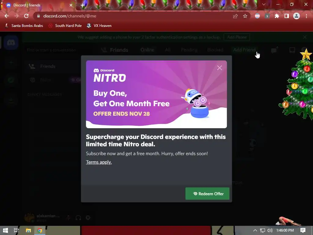Open the Chrome three-dot menu
Image resolution: width=313 pixels, height=235 pixels.
(306, 16)
